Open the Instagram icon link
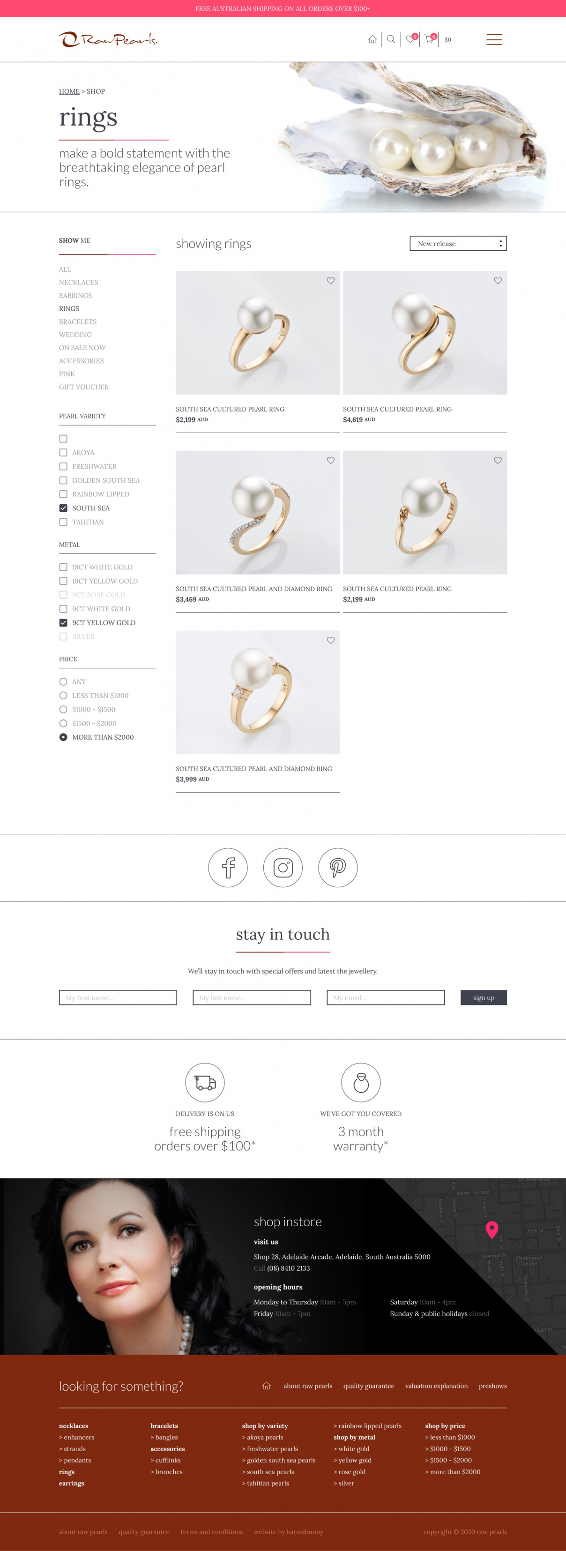566x1551 pixels. click(283, 868)
